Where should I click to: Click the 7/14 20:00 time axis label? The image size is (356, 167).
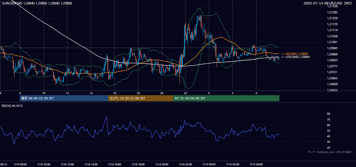click(162, 164)
